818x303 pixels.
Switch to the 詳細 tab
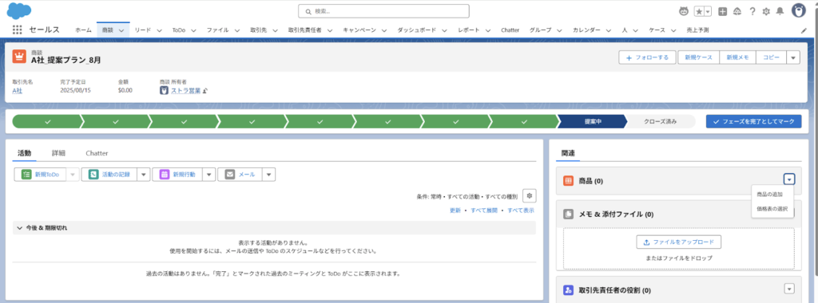click(x=58, y=153)
